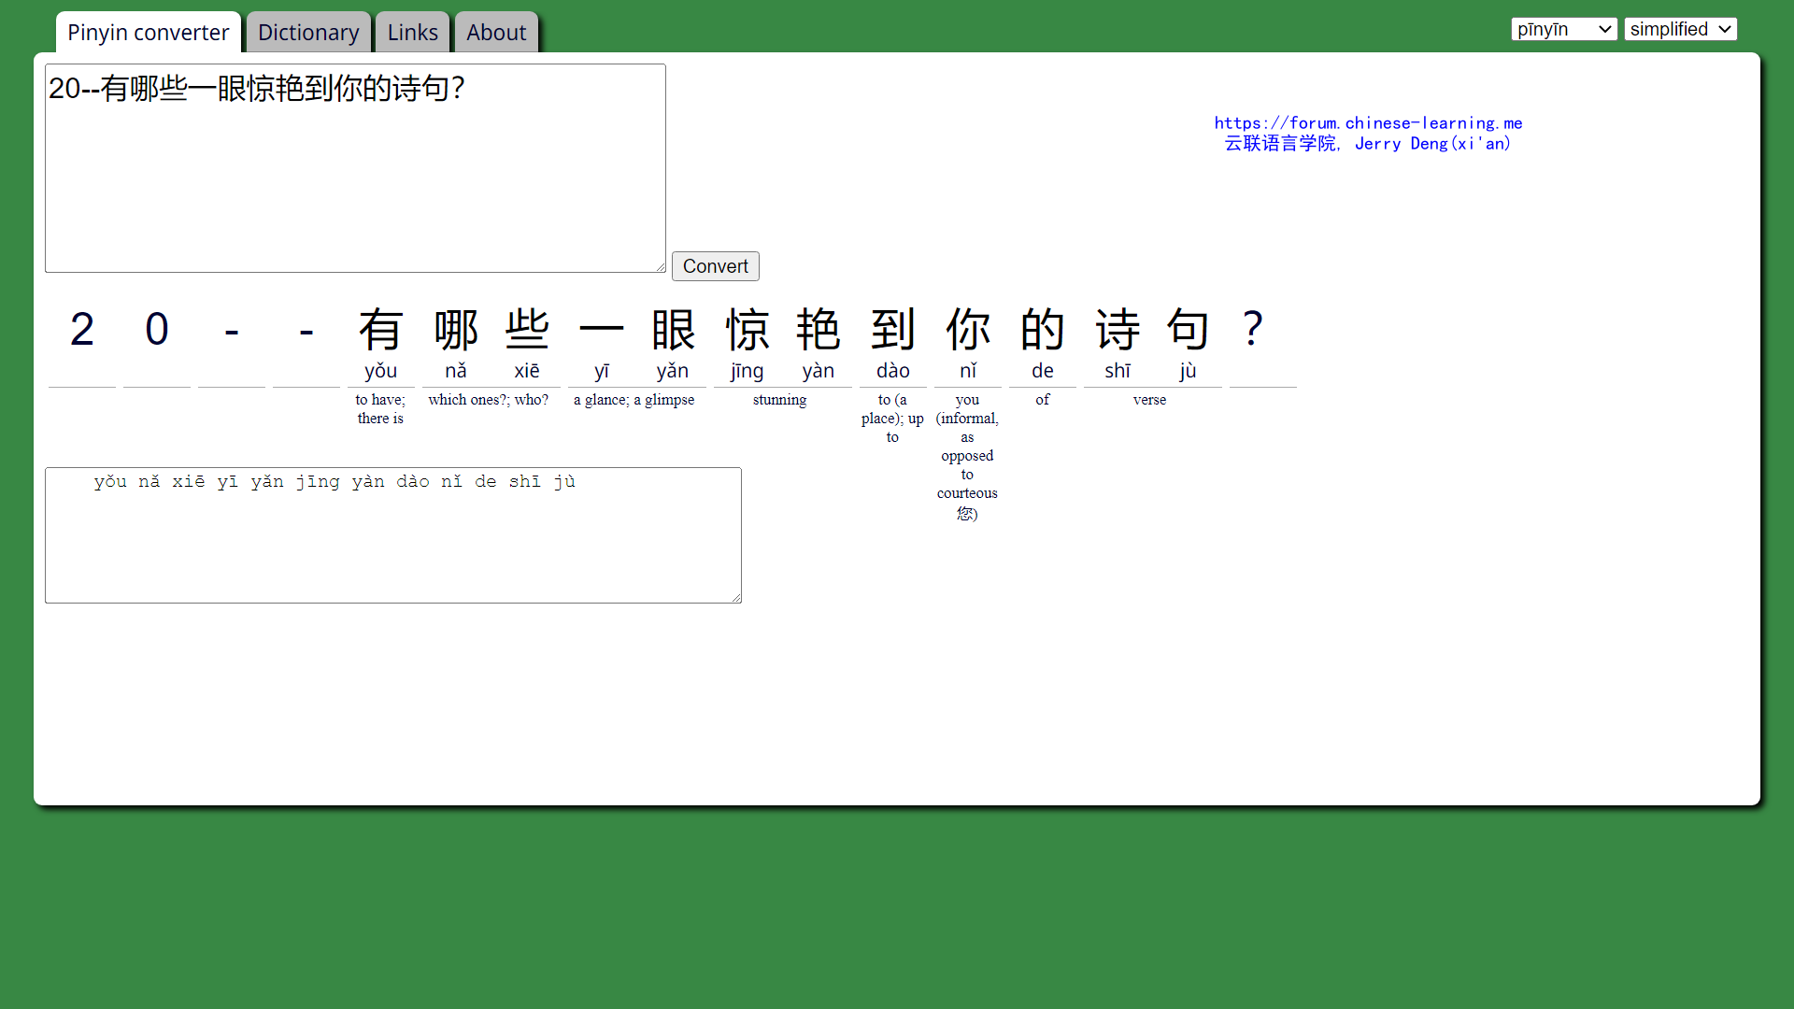
Task: Click inside the pinyin output text box
Action: coord(393,535)
